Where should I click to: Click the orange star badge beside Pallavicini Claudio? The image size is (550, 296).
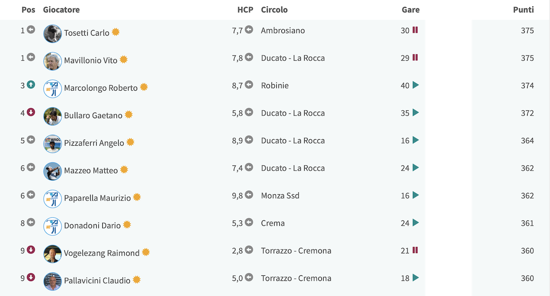pyautogui.click(x=137, y=280)
